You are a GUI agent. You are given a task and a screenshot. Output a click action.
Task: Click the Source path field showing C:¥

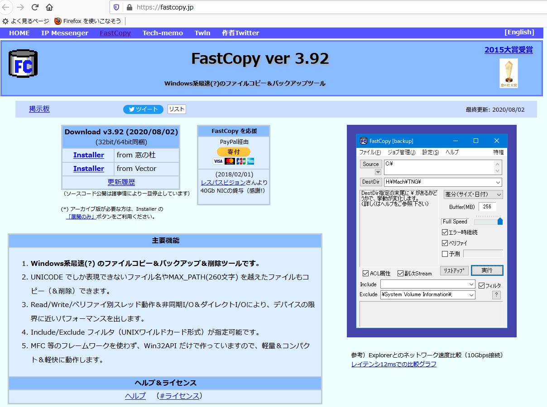point(443,167)
